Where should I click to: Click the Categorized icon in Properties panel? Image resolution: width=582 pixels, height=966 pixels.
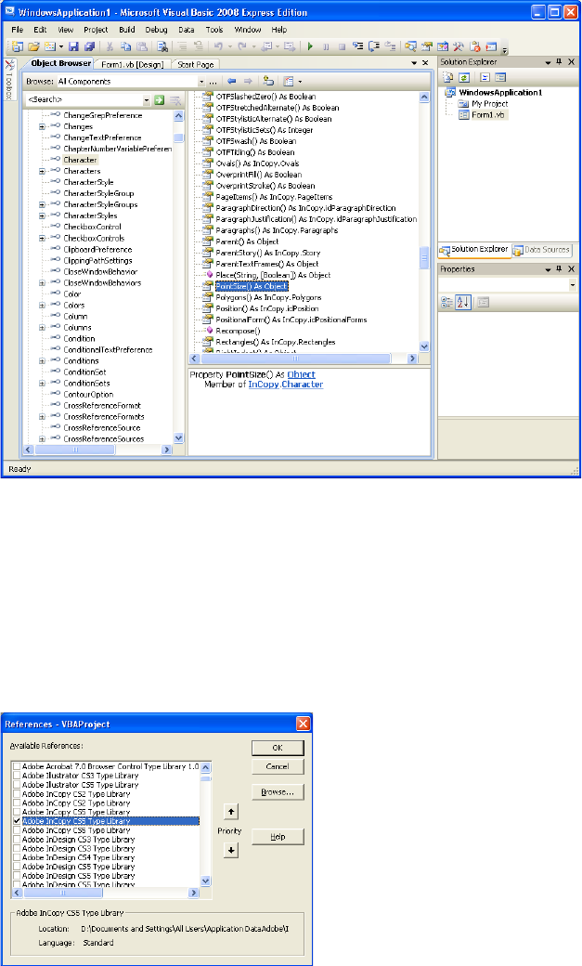pyautogui.click(x=447, y=303)
